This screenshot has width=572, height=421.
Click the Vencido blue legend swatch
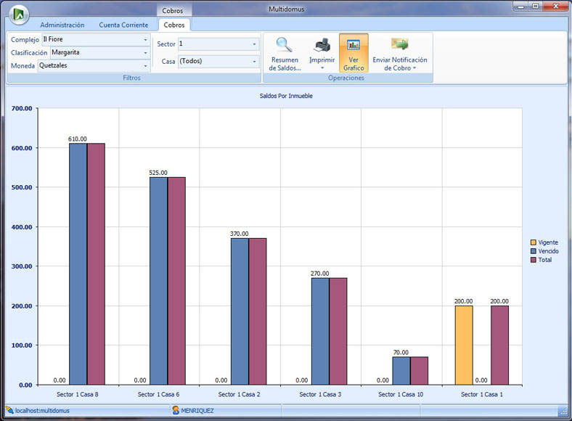pyautogui.click(x=534, y=251)
